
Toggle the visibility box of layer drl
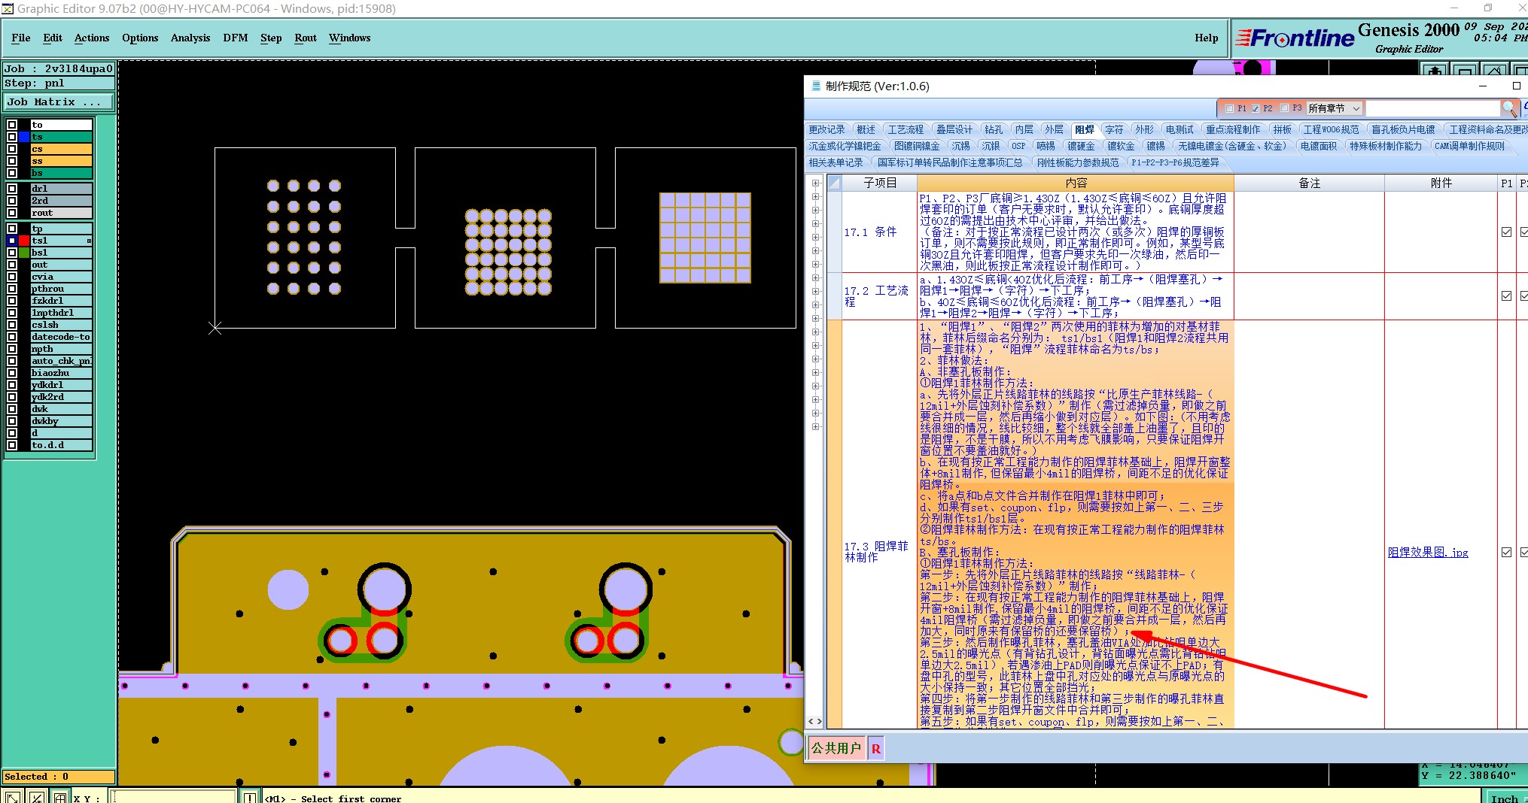(x=12, y=189)
